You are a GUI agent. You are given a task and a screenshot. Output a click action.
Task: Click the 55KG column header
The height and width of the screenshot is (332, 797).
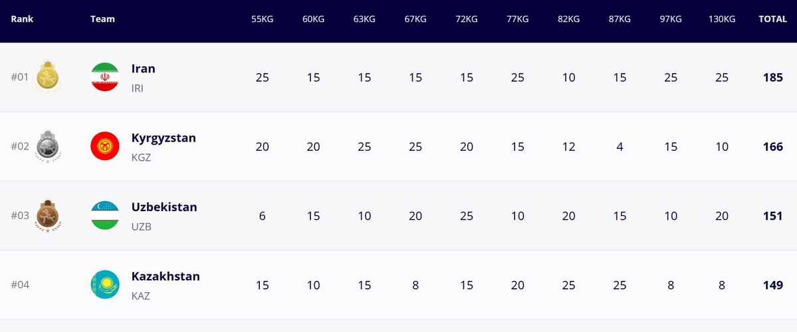(262, 19)
